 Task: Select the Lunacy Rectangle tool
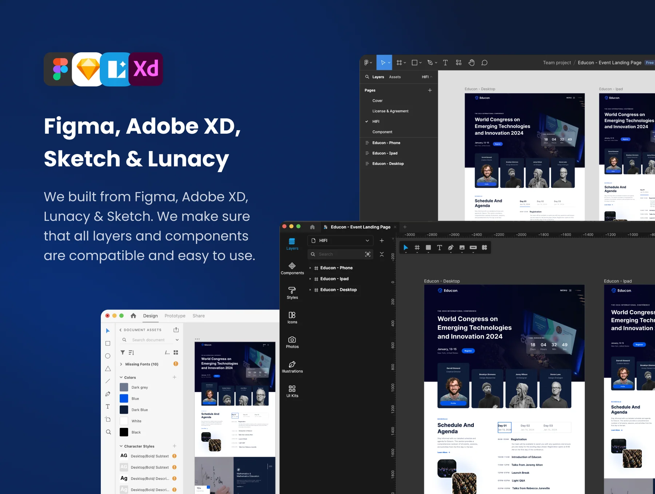[428, 247]
